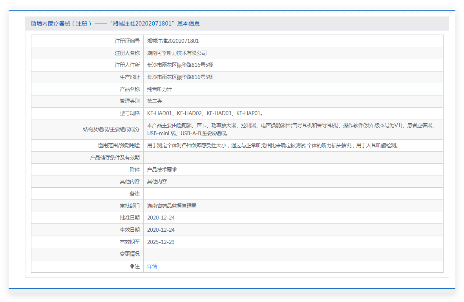Select registration number 湘械注准20202071801 cell value
This screenshot has width=464, height=302.
[x=173, y=41]
